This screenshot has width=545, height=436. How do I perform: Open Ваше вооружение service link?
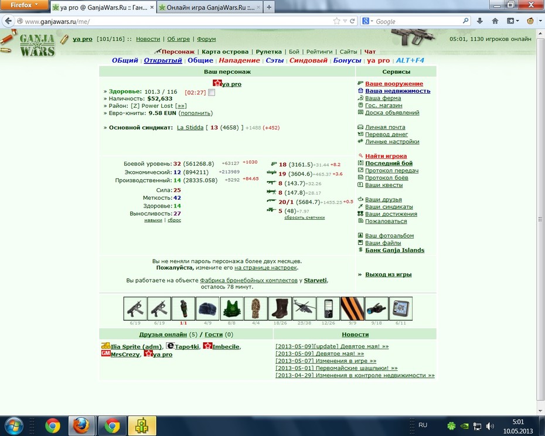click(x=394, y=83)
